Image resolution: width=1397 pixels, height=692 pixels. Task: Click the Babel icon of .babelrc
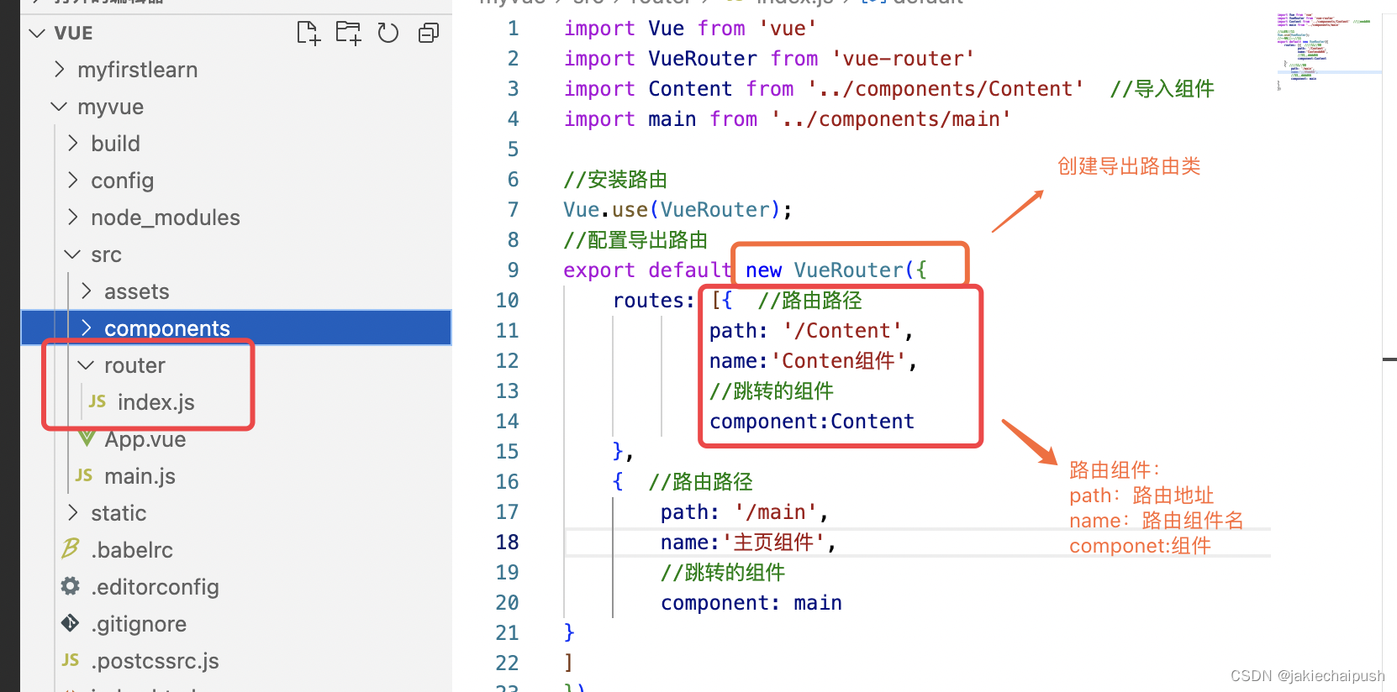(71, 549)
